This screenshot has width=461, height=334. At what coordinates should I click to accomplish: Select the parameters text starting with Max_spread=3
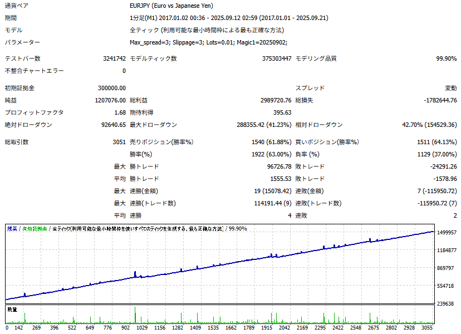pos(208,42)
